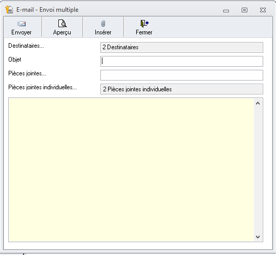Click the Pièces jointes empty field
276x255 pixels.
(182, 75)
